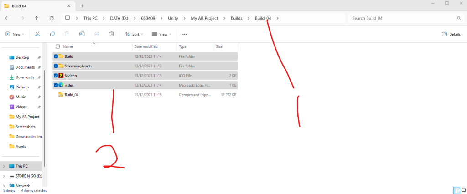Click the Delete trash icon
This screenshot has height=194, width=467.
point(112,34)
